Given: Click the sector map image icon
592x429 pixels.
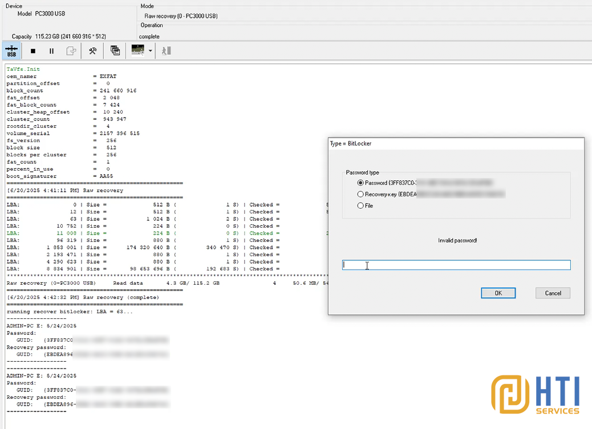Looking at the screenshot, I should (x=137, y=50).
